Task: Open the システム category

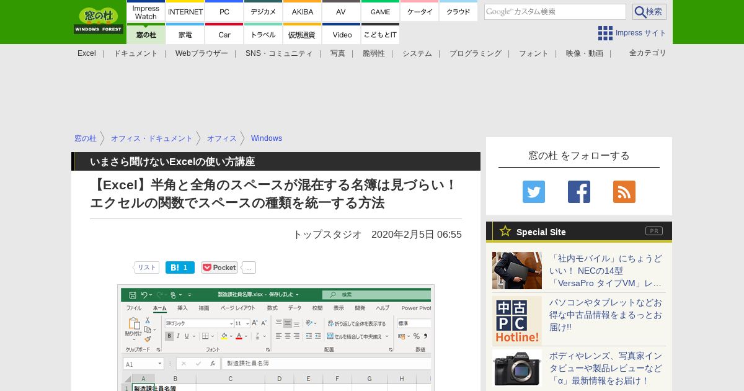Action: 417,53
